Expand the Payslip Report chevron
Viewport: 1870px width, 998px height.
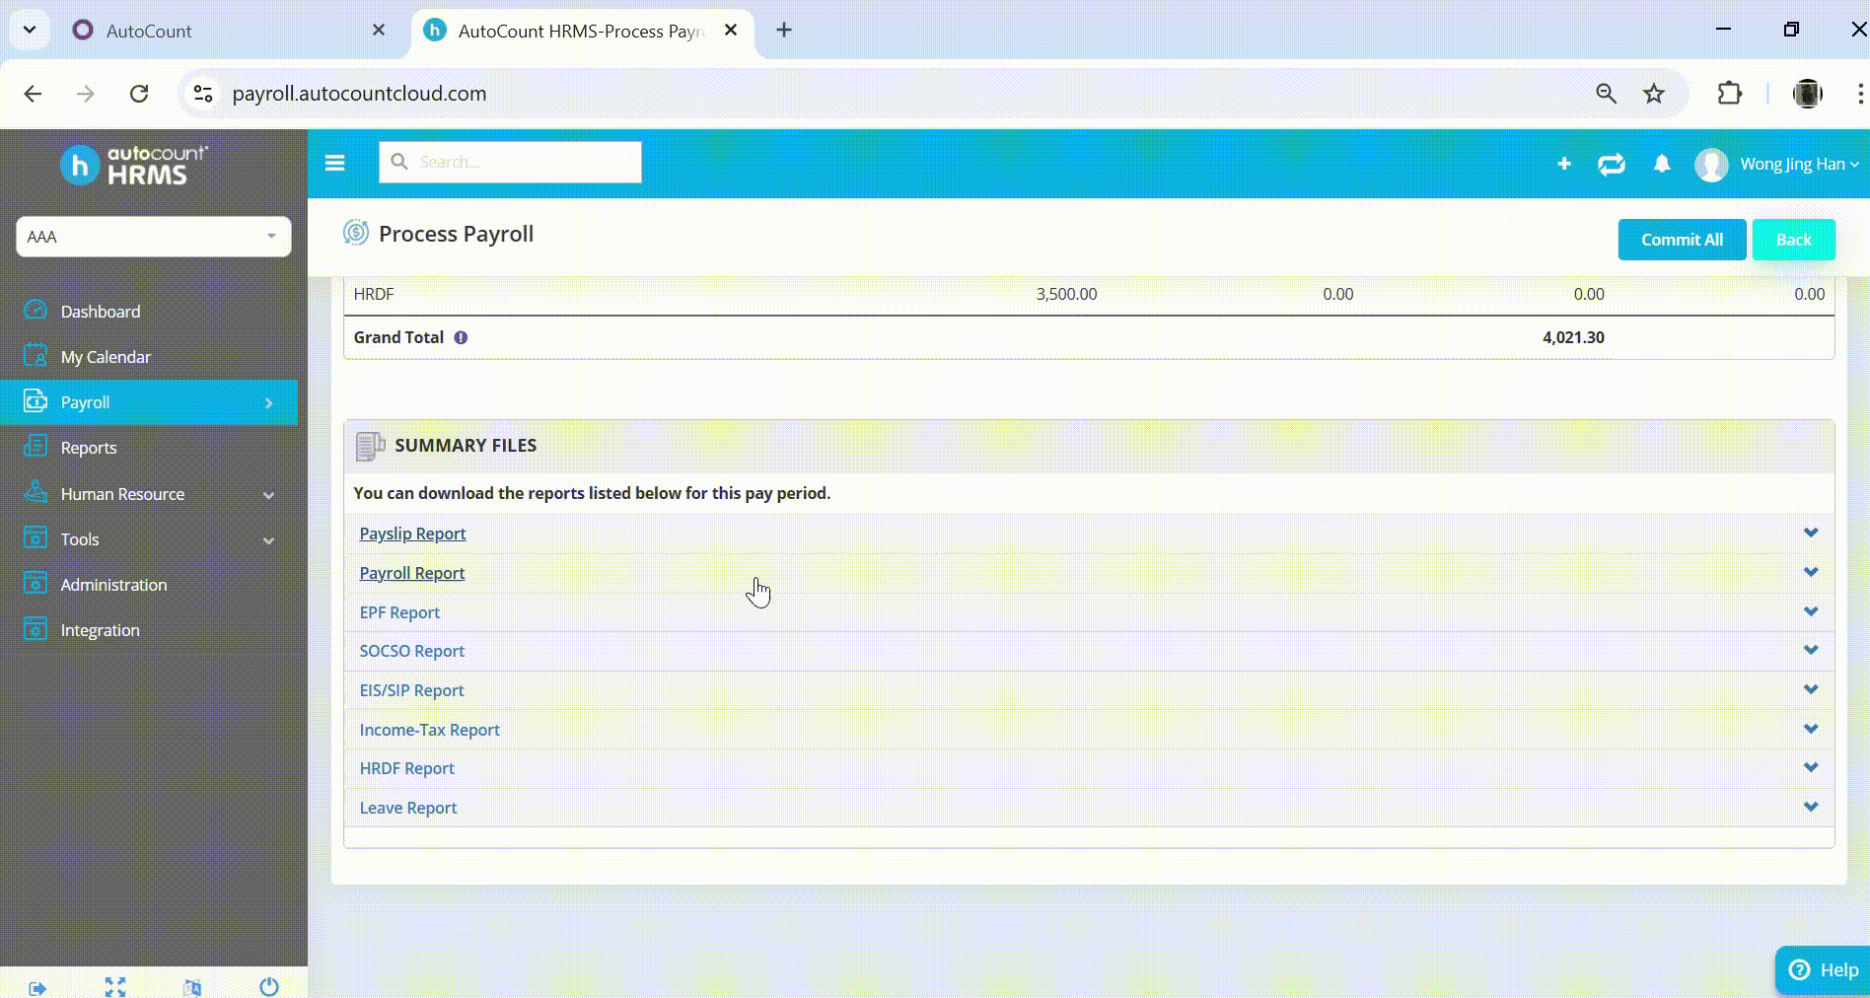click(x=1811, y=534)
